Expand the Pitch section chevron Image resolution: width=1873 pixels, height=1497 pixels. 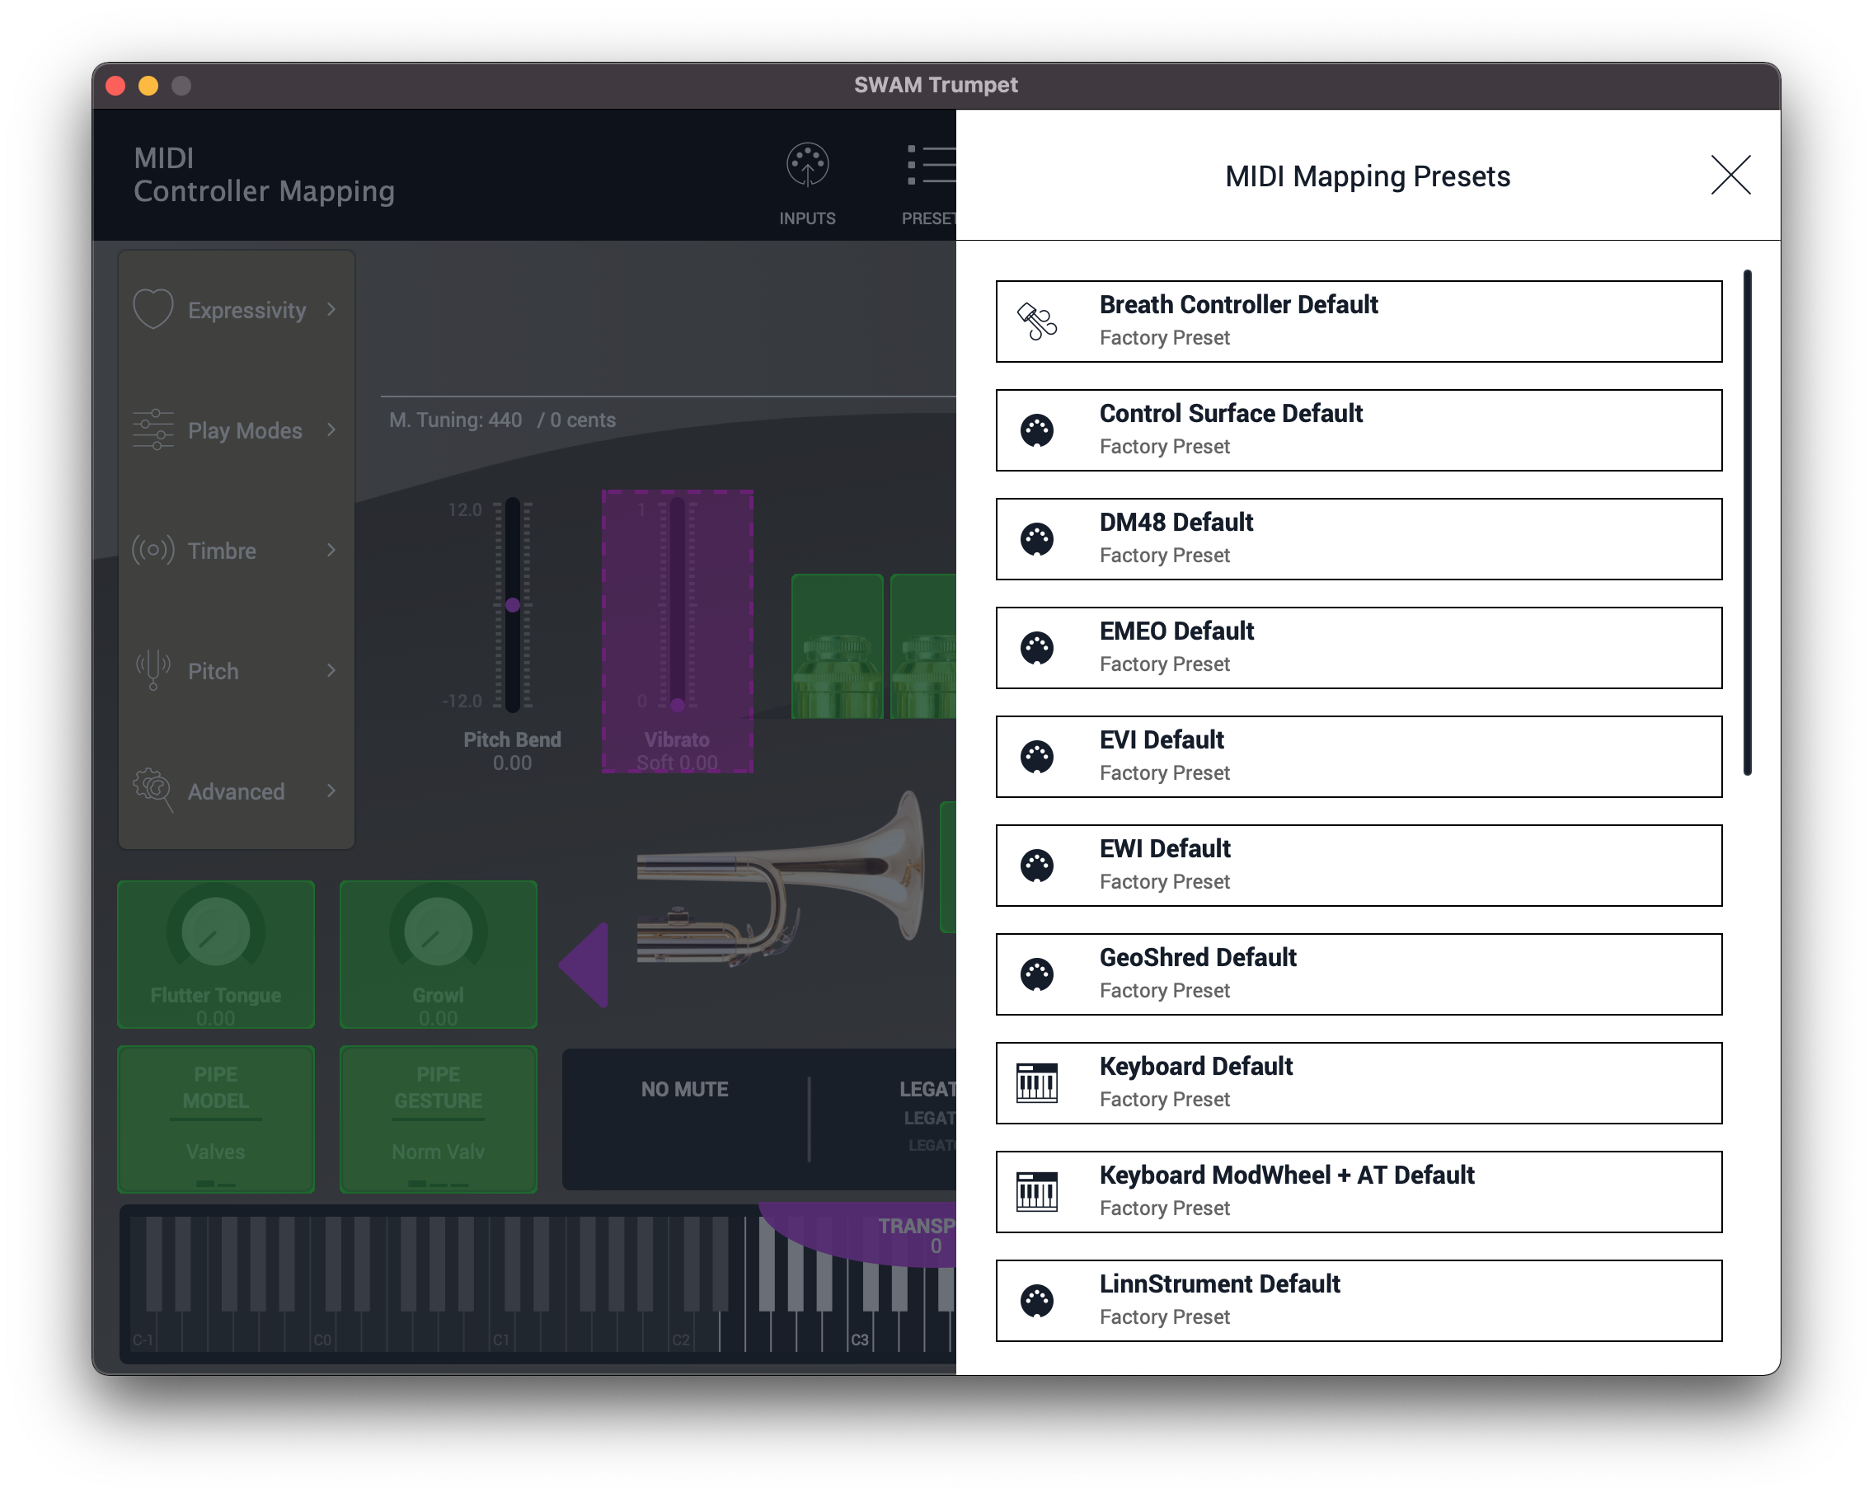[x=331, y=670]
